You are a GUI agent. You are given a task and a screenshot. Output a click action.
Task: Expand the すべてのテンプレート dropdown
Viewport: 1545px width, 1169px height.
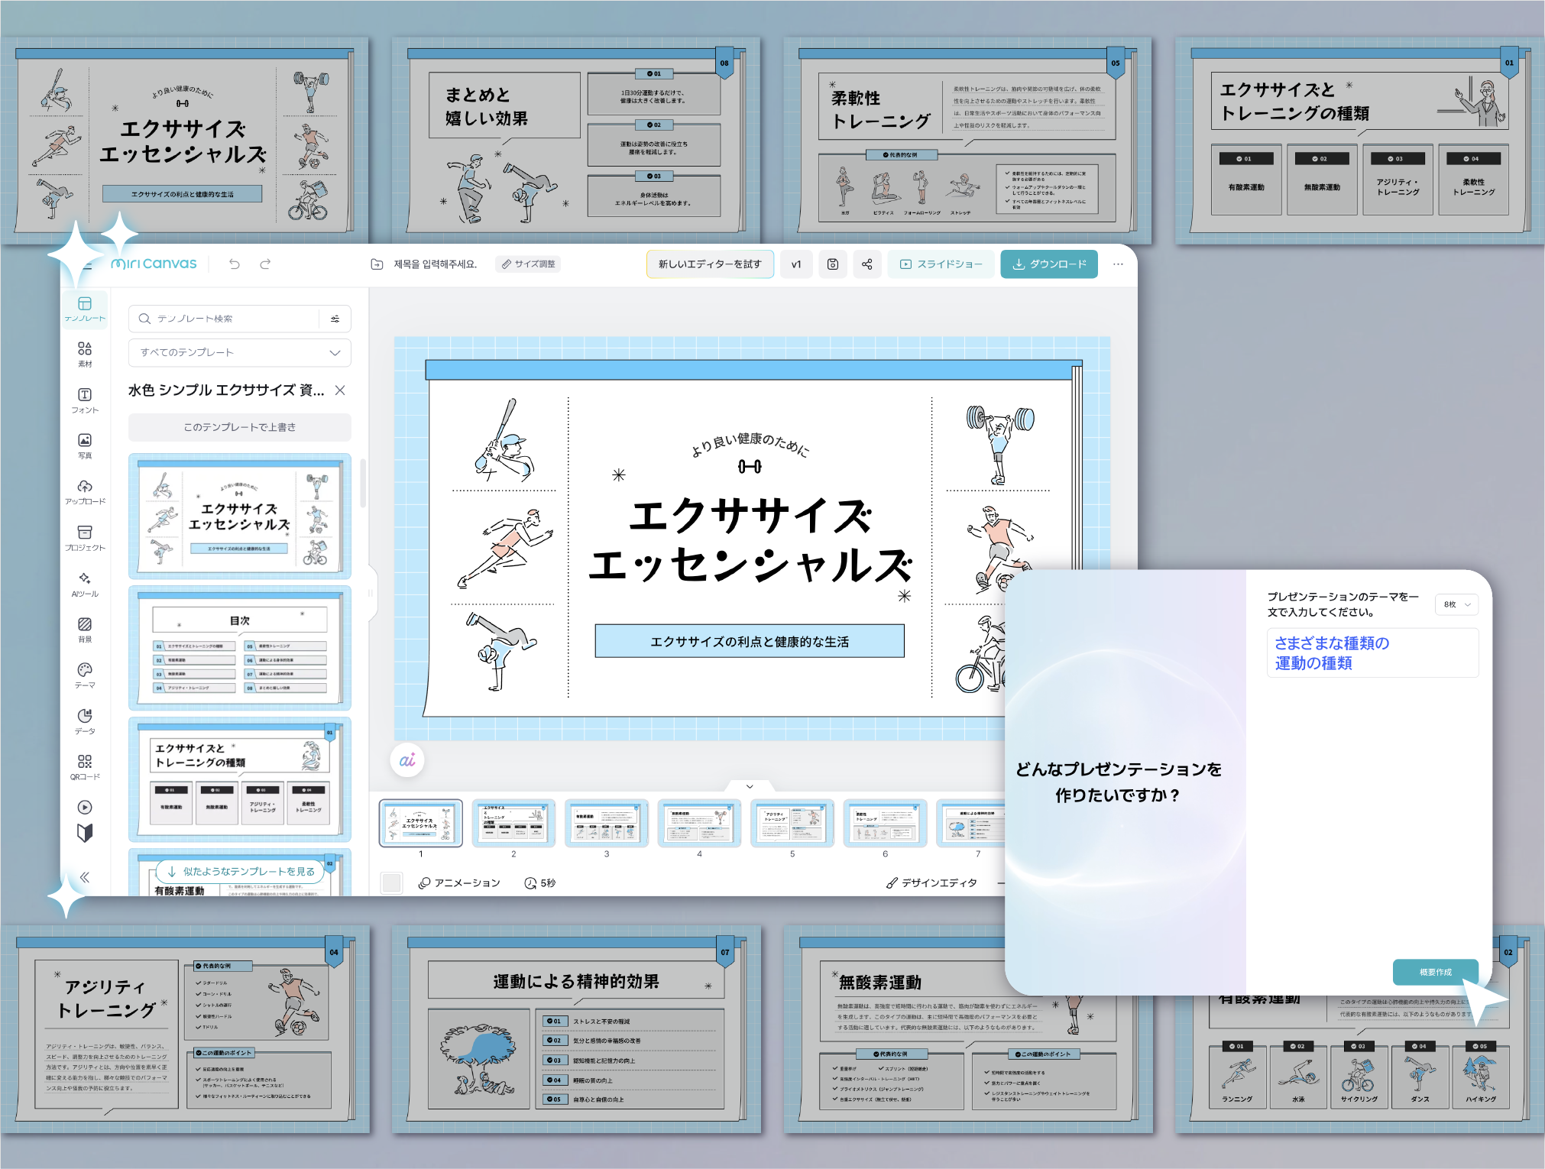[x=240, y=352]
